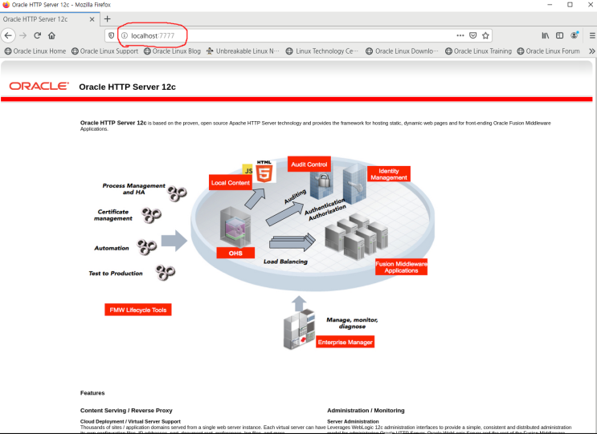Click the Local Content label
This screenshot has height=434, width=597.
click(x=231, y=183)
